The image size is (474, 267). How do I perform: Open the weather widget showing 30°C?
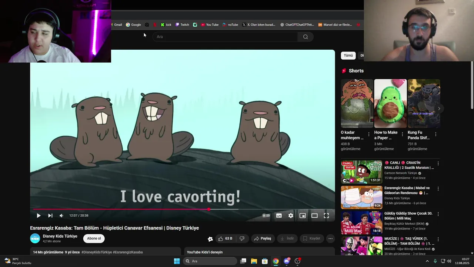[17, 261]
